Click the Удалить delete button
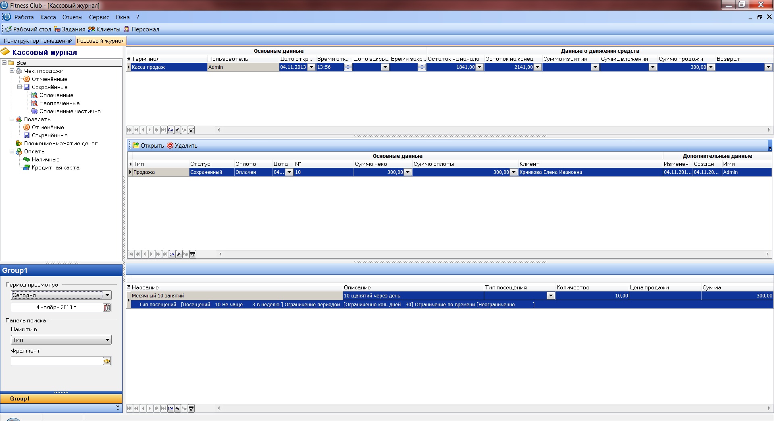Viewport: 774px width, 421px height. (x=182, y=146)
